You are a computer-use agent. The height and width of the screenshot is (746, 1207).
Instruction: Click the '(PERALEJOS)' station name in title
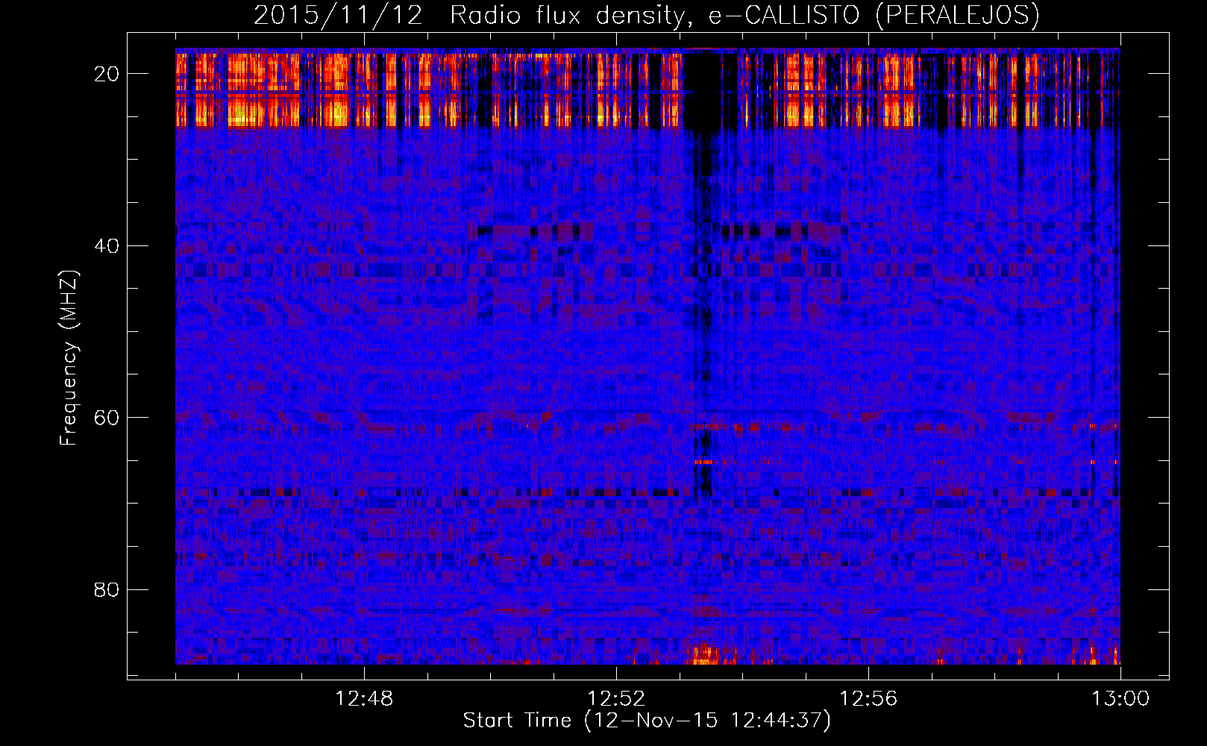957,16
